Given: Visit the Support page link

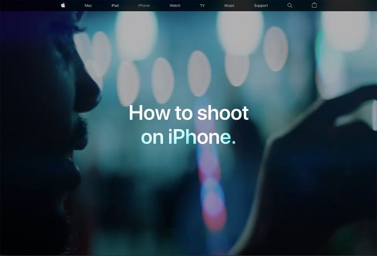Looking at the screenshot, I should coord(261,5).
